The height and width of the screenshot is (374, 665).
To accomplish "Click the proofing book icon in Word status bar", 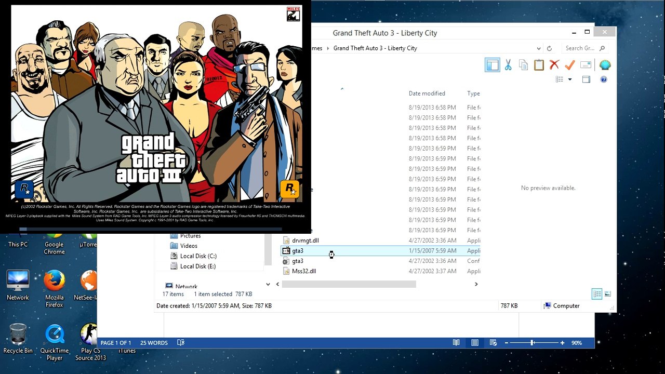I will coord(181,343).
